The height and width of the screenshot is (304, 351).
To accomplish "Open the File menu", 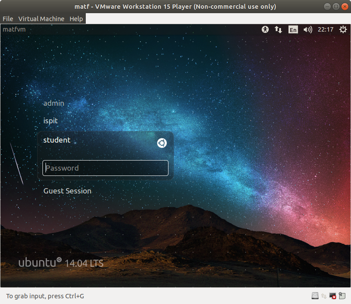I will tap(8, 19).
